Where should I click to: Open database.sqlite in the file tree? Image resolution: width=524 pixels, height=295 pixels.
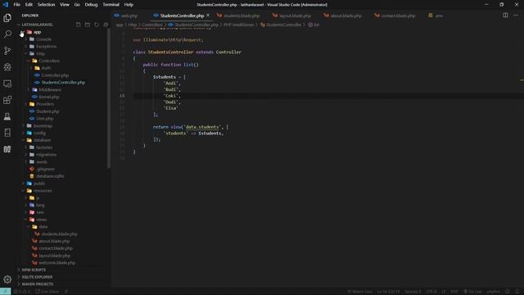tap(50, 176)
